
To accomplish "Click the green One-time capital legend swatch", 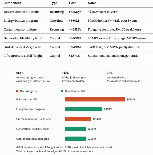I will click(62, 91).
